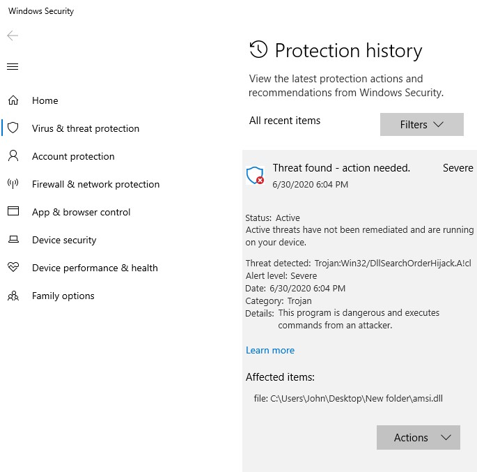Click the Family options people icon
This screenshot has height=472, width=477.
tap(13, 296)
